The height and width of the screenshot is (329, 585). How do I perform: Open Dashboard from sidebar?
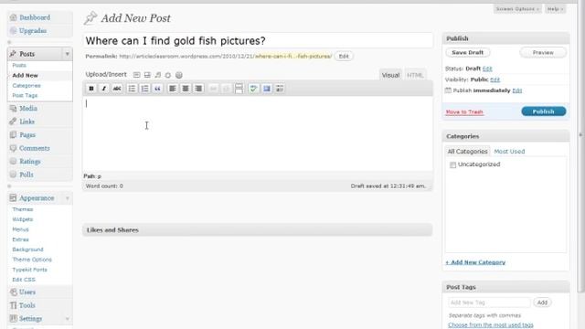[x=35, y=17]
